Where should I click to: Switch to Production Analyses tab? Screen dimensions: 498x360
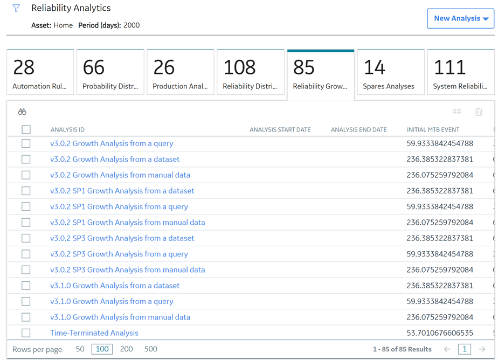pyautogui.click(x=181, y=72)
